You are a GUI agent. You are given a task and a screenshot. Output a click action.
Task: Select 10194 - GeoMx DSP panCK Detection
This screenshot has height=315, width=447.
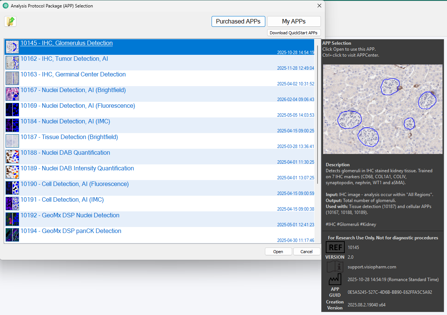coord(71,231)
